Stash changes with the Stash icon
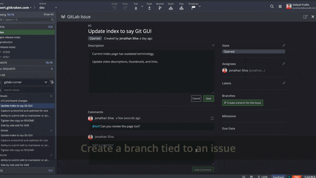316x178 pixels. point(171,8)
